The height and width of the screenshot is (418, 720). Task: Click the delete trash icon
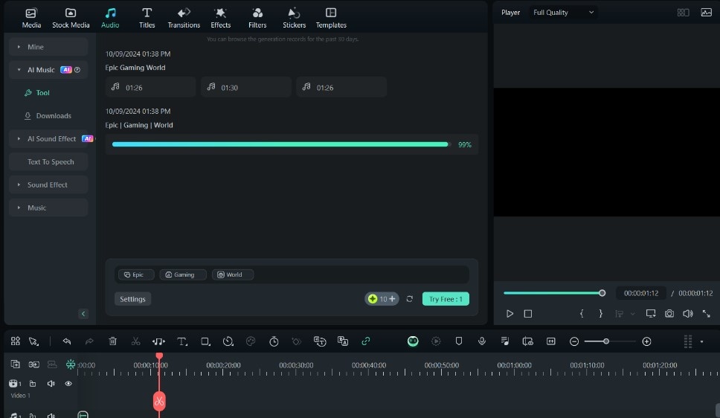112,341
